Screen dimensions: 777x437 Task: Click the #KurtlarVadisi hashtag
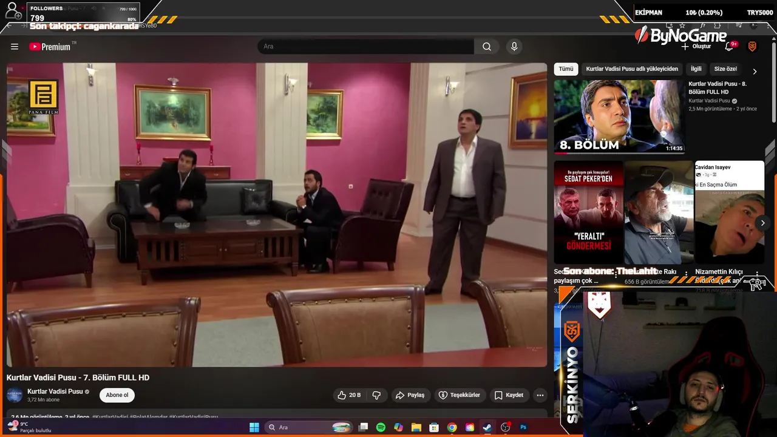pos(110,417)
